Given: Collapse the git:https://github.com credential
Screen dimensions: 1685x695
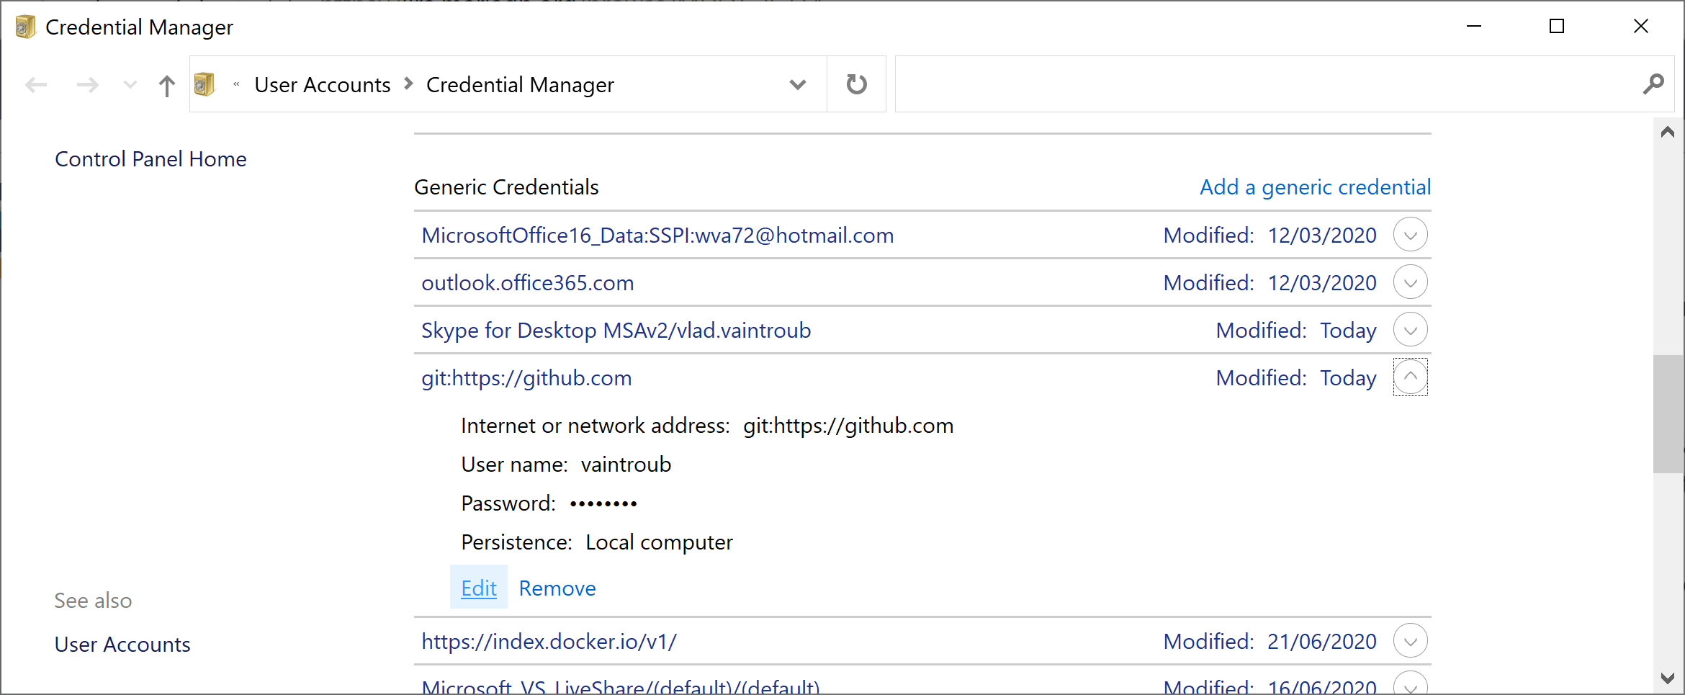Looking at the screenshot, I should coord(1410,377).
